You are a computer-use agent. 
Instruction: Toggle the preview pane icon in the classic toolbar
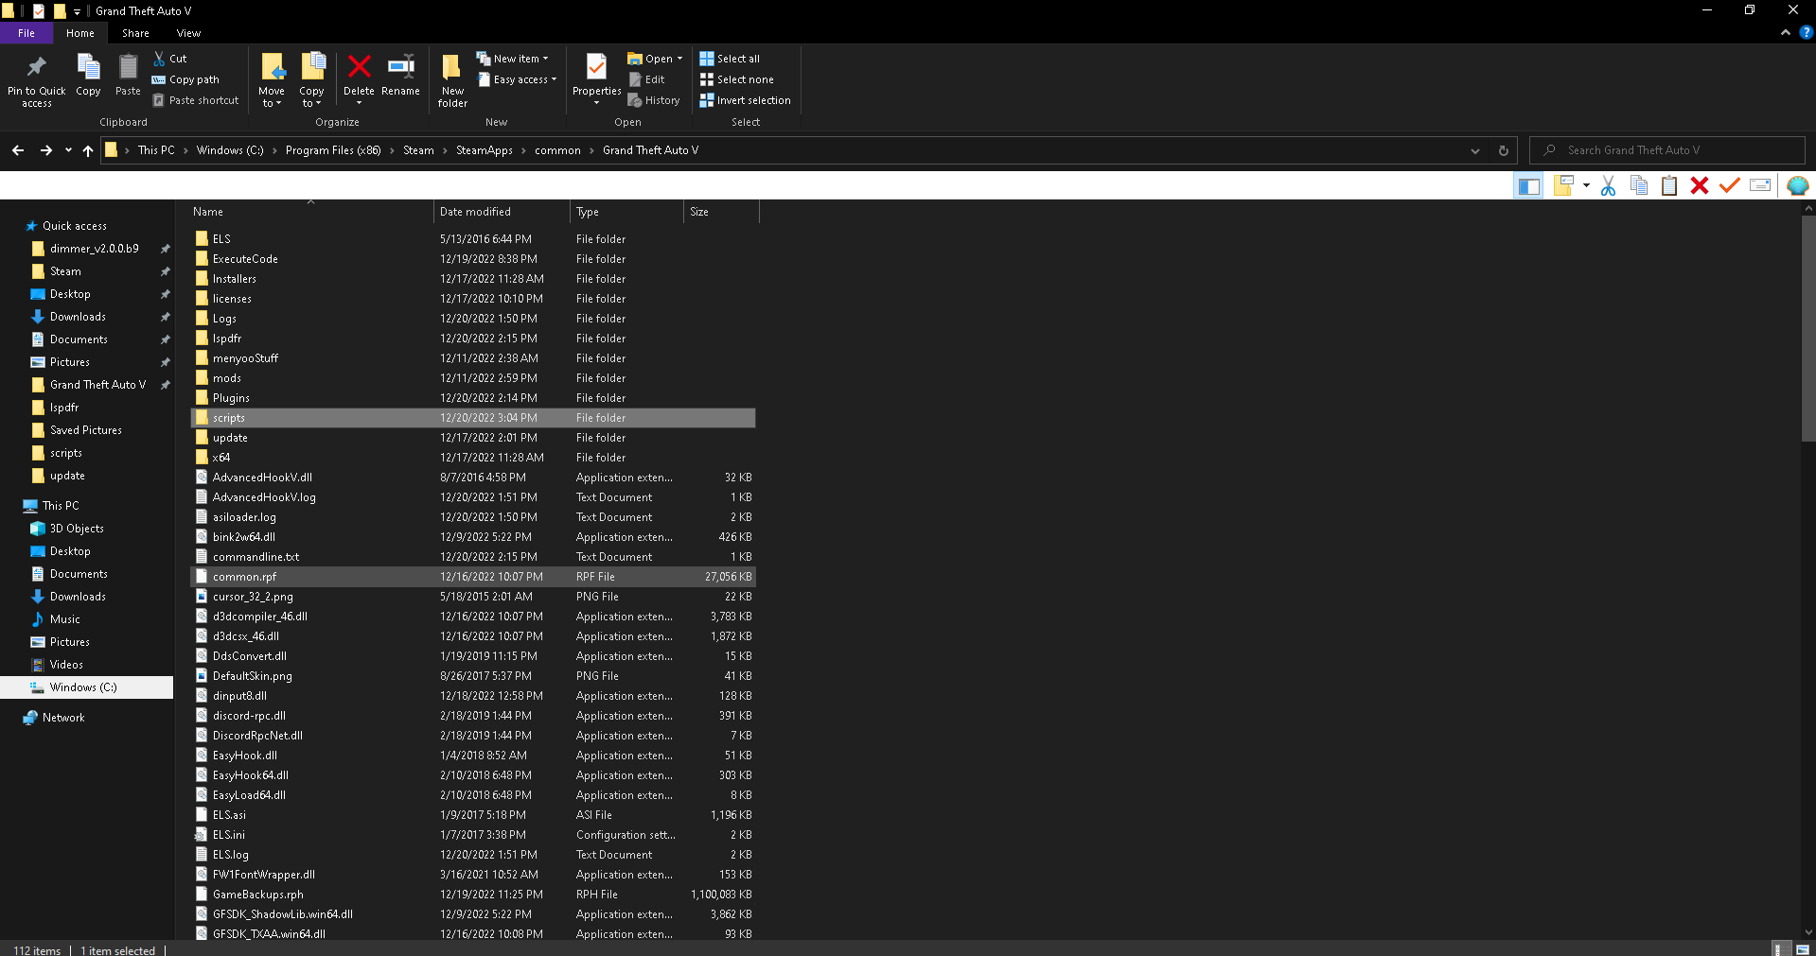click(x=1529, y=185)
